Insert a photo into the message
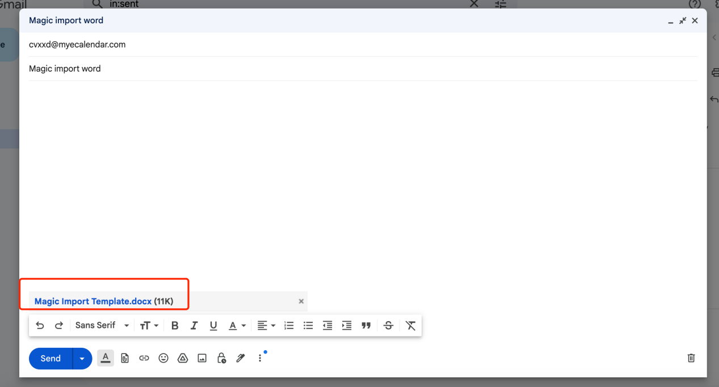 point(202,358)
